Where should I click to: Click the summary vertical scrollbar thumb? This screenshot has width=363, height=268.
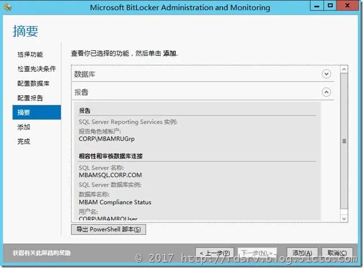(344, 141)
